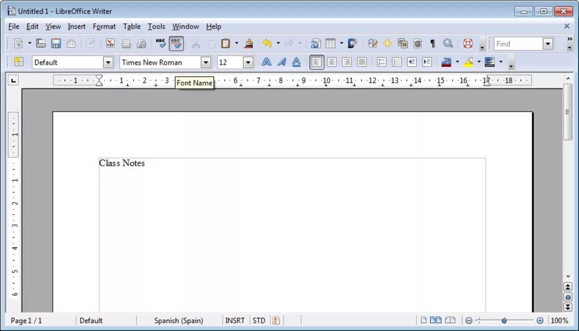Open the Zoom magnifier icon
Image resolution: width=579 pixels, height=331 pixels.
[x=448, y=44]
